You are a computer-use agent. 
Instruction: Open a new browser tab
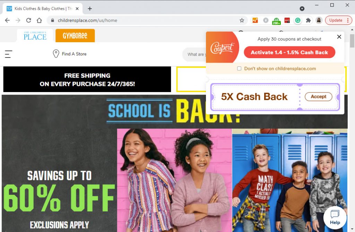tap(90, 9)
